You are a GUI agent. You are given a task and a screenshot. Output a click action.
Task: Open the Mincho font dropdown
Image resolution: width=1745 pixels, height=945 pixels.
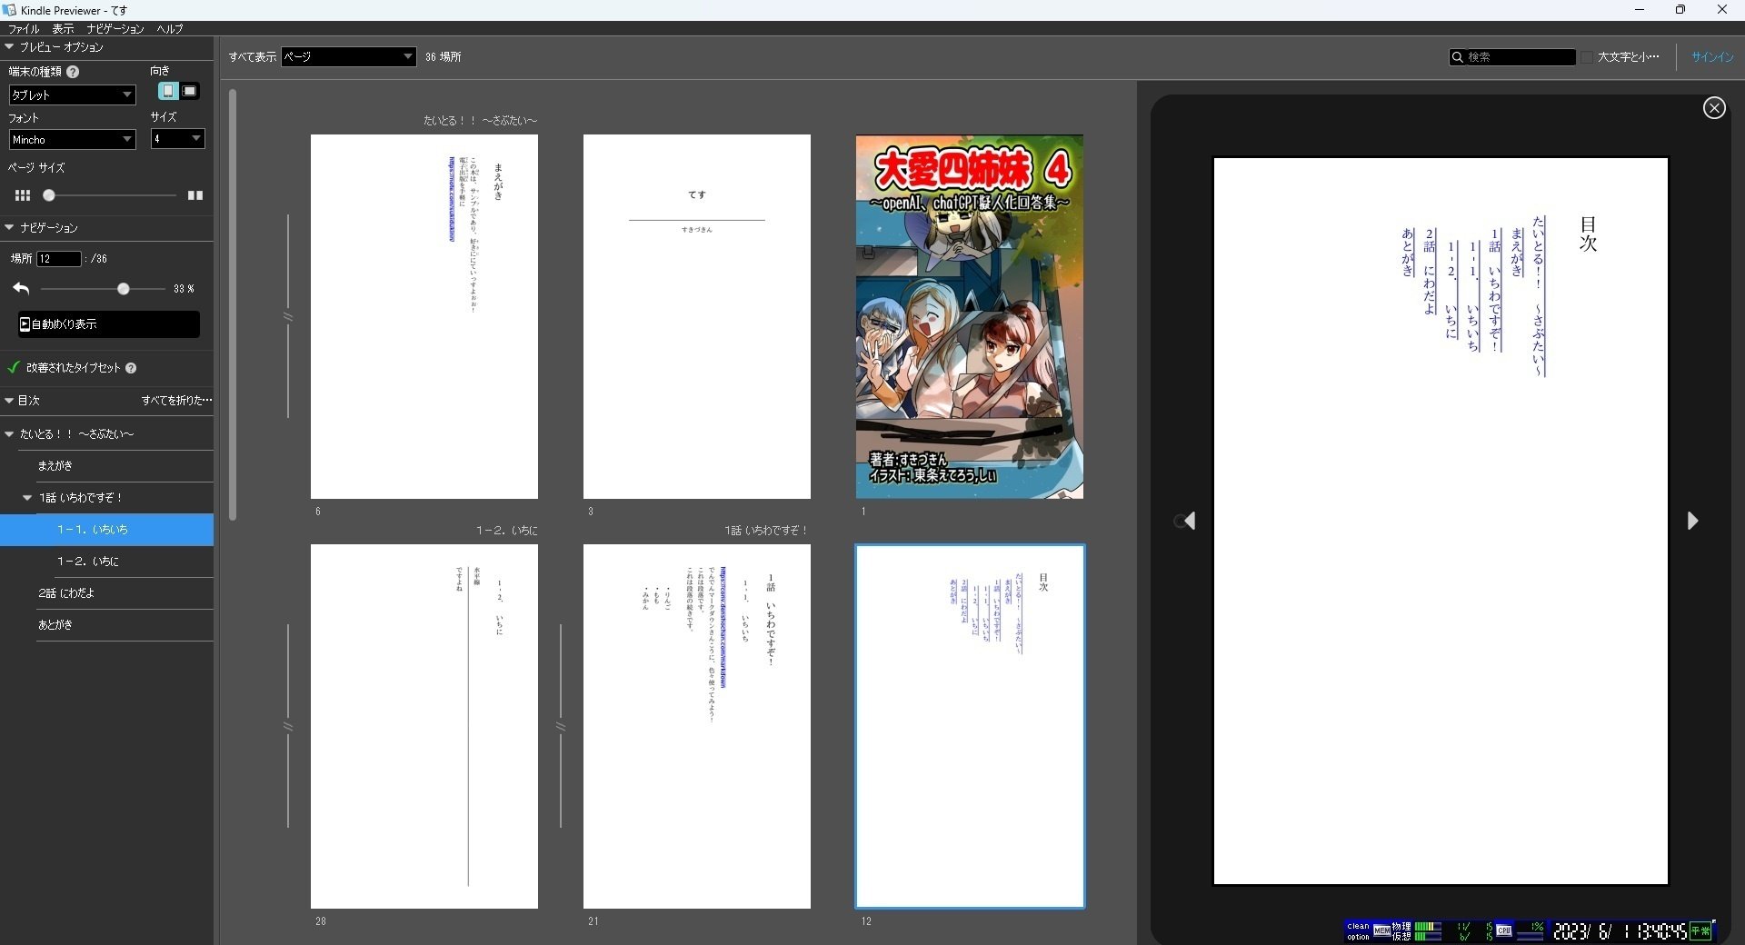(x=71, y=139)
